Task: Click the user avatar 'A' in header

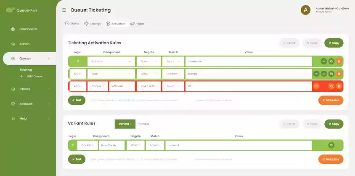Action: 306,10
